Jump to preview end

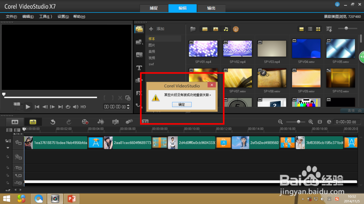point(60,107)
